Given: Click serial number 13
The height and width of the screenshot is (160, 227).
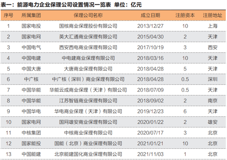Looking at the screenshot, I should (8, 154).
